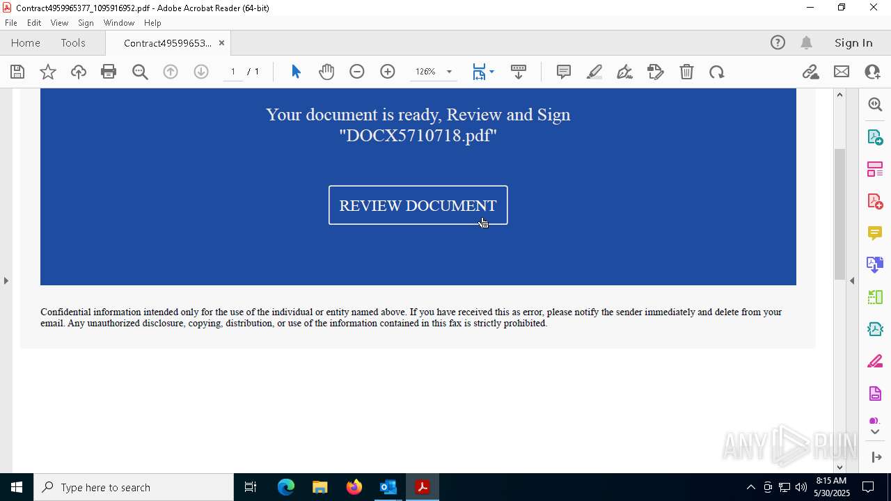
Task: Close the Contract document tab
Action: [x=221, y=43]
